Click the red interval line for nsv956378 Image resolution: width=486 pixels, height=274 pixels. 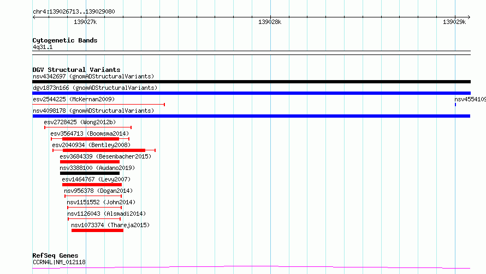(93, 196)
